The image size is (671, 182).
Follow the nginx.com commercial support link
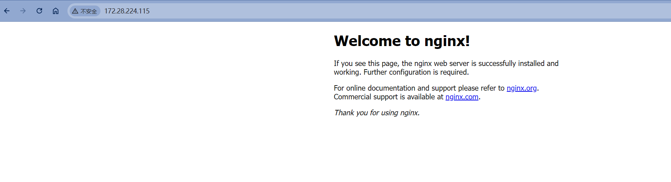pyautogui.click(x=461, y=97)
